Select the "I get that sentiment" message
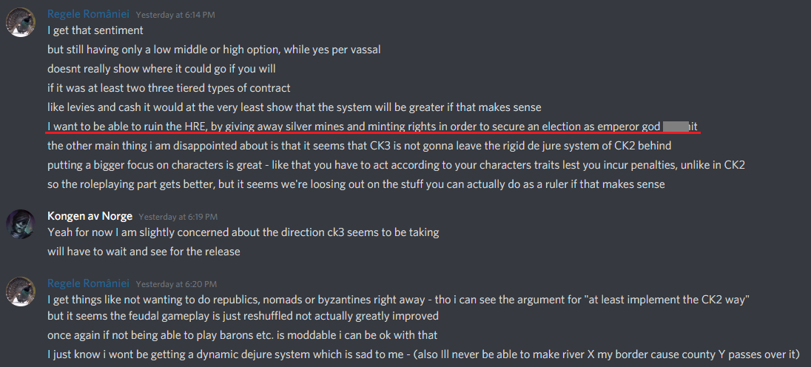 click(x=95, y=31)
